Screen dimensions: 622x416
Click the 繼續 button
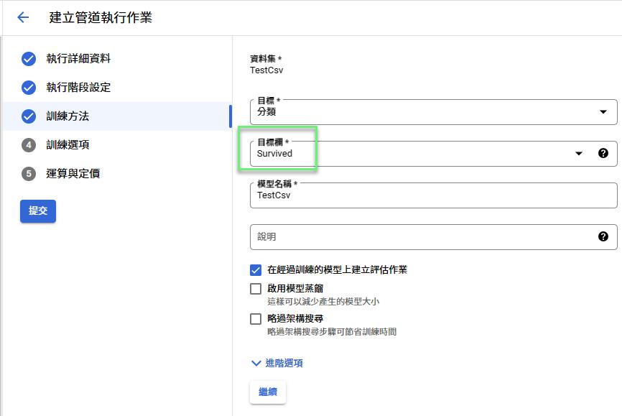coord(268,392)
